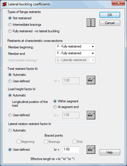Open the lateral rotation kr glasses icon

(x=91, y=150)
